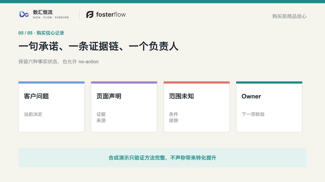The image size is (325, 182).
Task: Select the 客户问题 card title
Action: coord(36,96)
